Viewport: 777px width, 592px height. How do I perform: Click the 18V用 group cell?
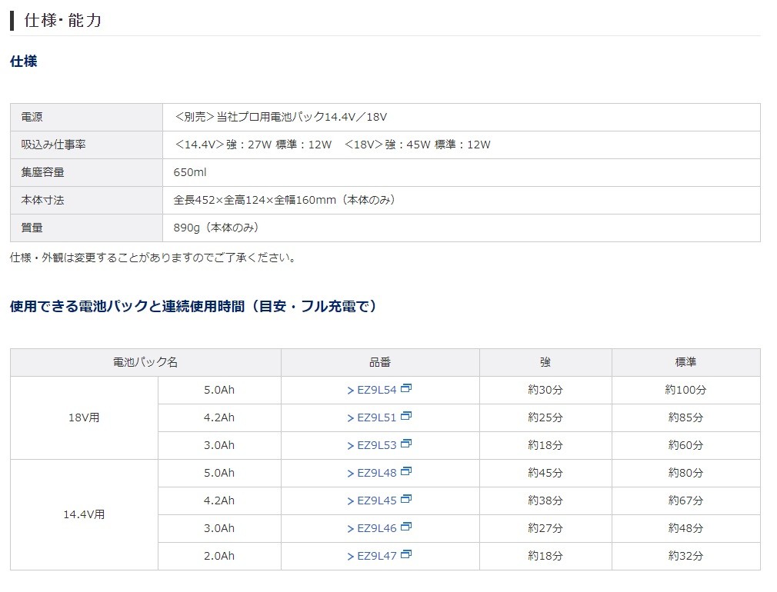tap(84, 418)
